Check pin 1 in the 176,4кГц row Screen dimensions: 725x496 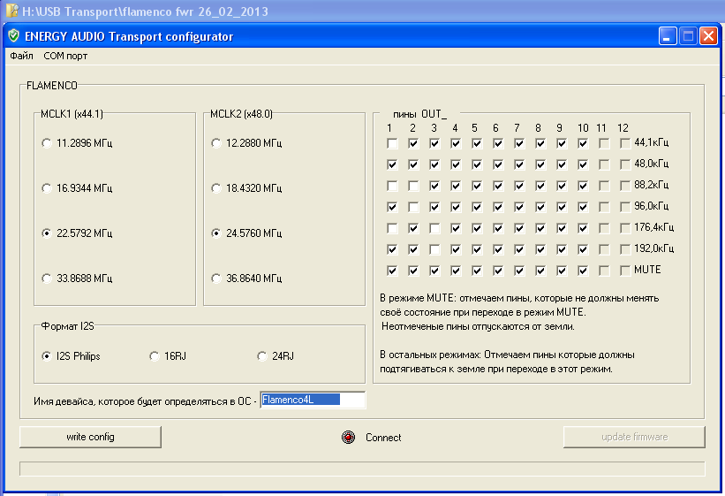392,228
